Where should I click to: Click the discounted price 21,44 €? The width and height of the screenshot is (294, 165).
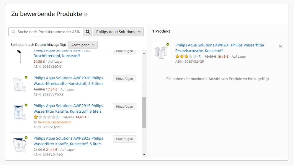point(52,150)
